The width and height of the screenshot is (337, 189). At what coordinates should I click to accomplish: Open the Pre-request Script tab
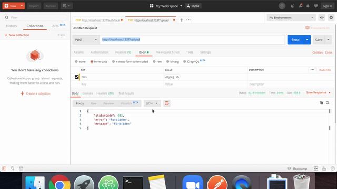coord(167,52)
